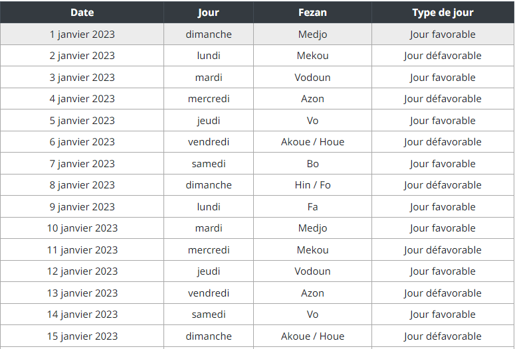Viewport: 515px width, 349px height.
Task: Click the 2 janvier 2023 date cell
Action: [x=82, y=56]
